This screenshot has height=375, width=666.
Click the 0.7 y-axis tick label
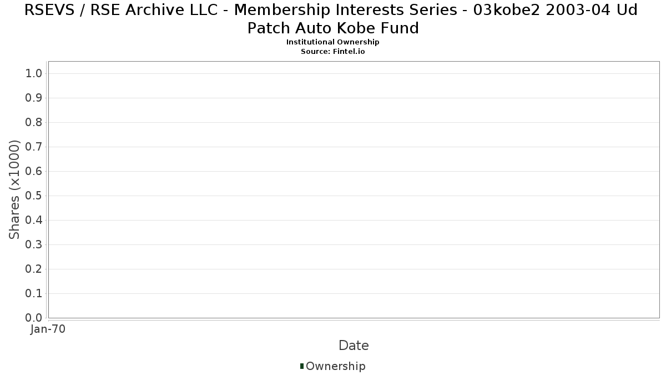(x=34, y=147)
